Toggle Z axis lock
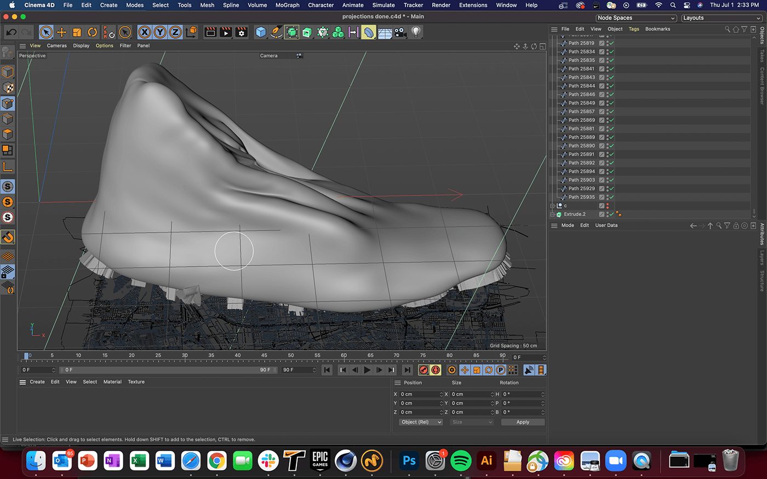Viewport: 767px width, 479px height. 175,32
